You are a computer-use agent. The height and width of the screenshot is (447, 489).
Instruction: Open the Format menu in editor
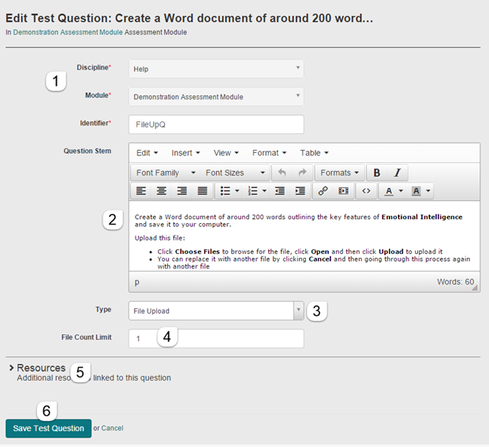269,153
